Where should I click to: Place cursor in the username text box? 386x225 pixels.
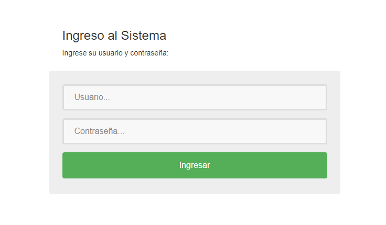(x=195, y=97)
